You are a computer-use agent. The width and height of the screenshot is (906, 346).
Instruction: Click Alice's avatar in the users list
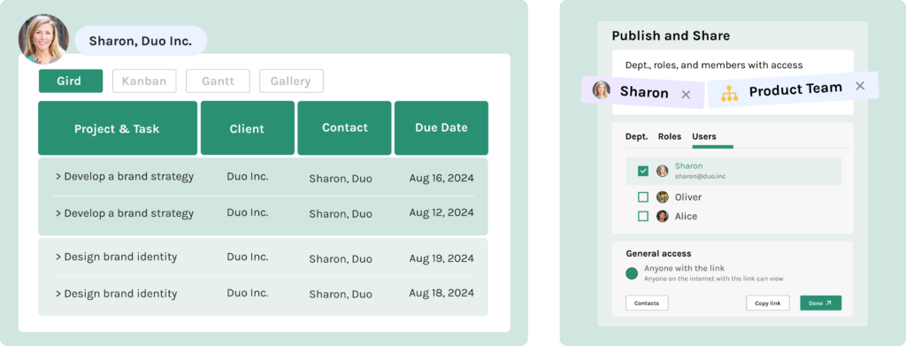coord(662,216)
